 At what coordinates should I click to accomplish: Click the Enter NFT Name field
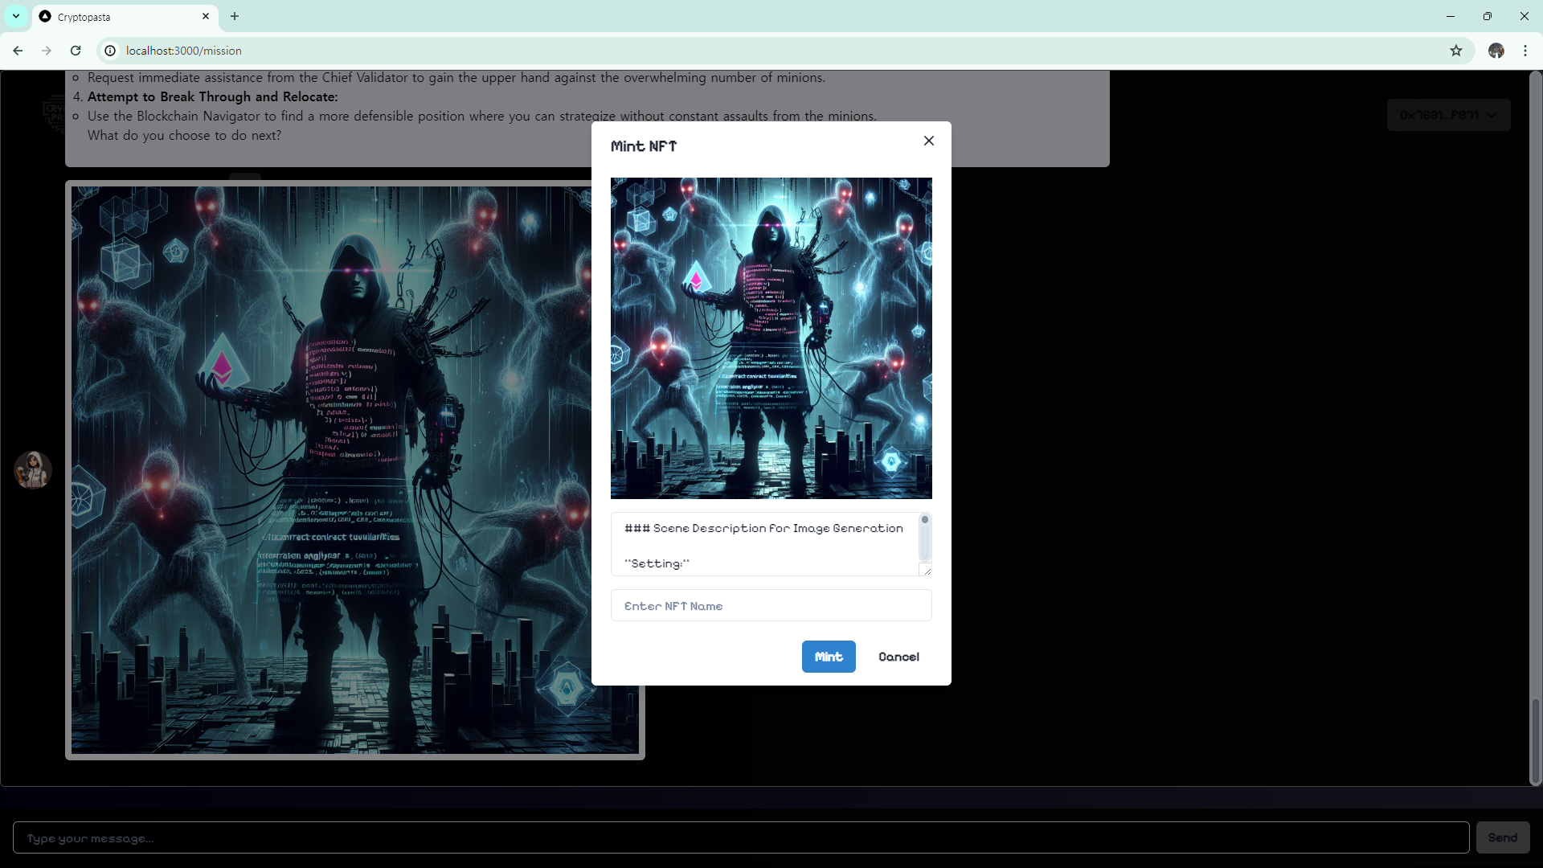pos(771,606)
